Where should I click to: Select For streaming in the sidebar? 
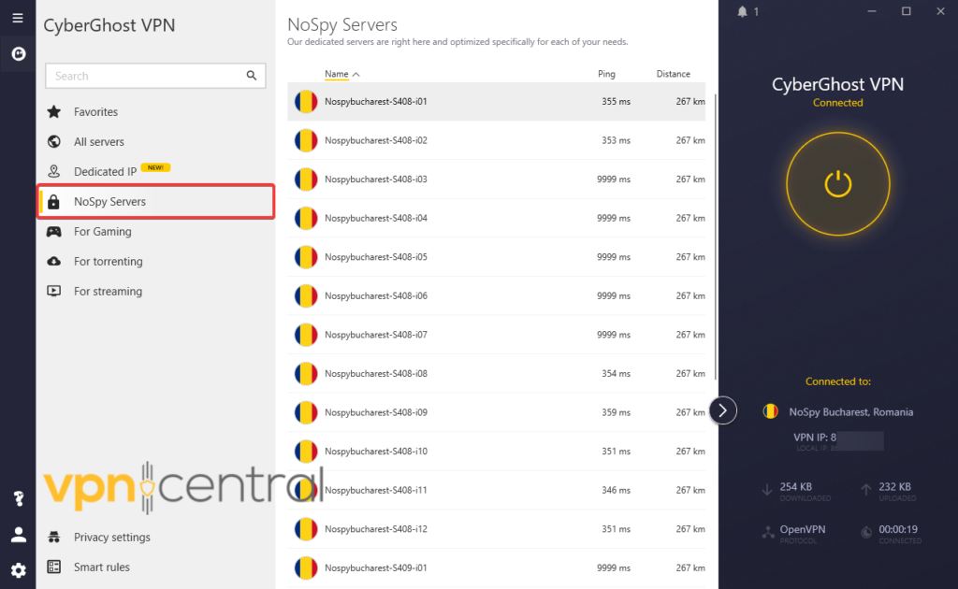(108, 292)
